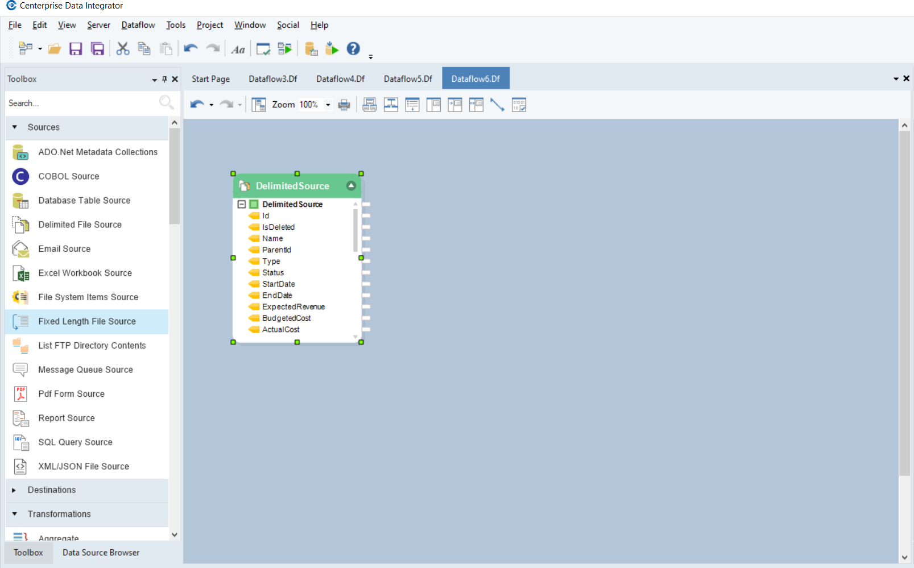
Task: Click the Toolbox vertical scrollbar thumb
Action: pos(175,176)
